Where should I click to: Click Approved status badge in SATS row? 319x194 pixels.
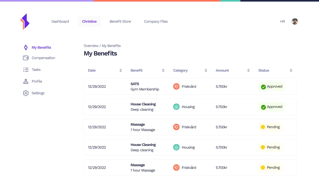[x=272, y=87]
